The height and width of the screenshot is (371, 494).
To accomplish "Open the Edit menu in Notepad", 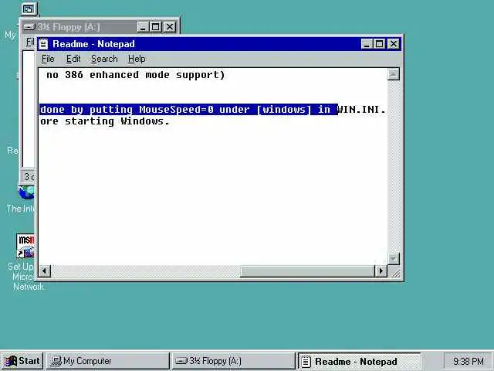I will coord(73,59).
